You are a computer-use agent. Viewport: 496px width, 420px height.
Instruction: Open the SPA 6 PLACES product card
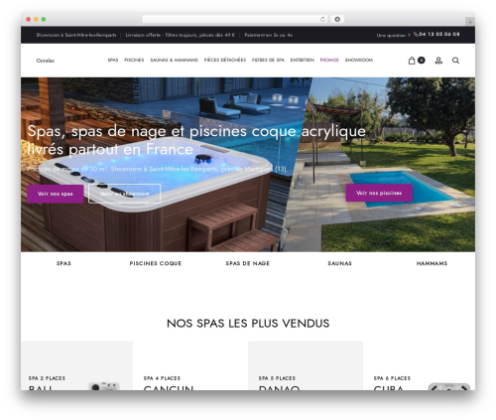tap(419, 365)
